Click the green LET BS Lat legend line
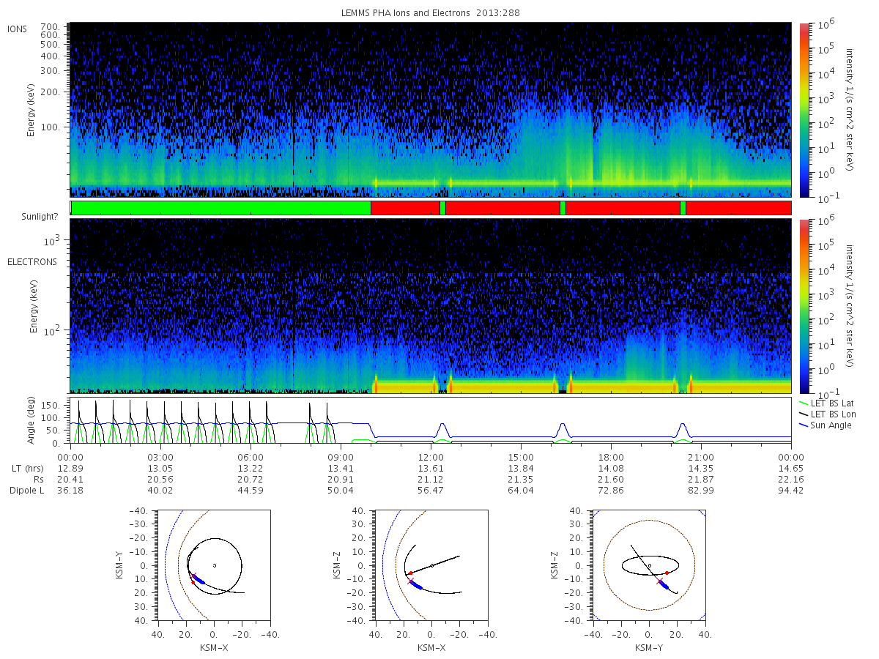Image resolution: width=879 pixels, height=659 pixels. [x=803, y=403]
